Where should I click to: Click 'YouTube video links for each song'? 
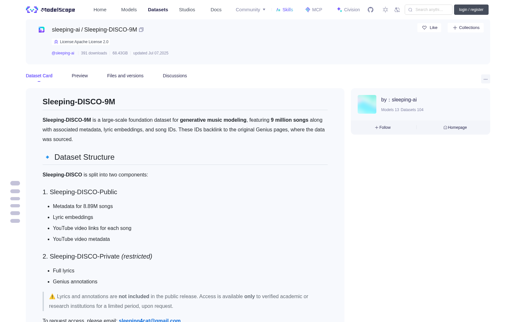pos(92,228)
